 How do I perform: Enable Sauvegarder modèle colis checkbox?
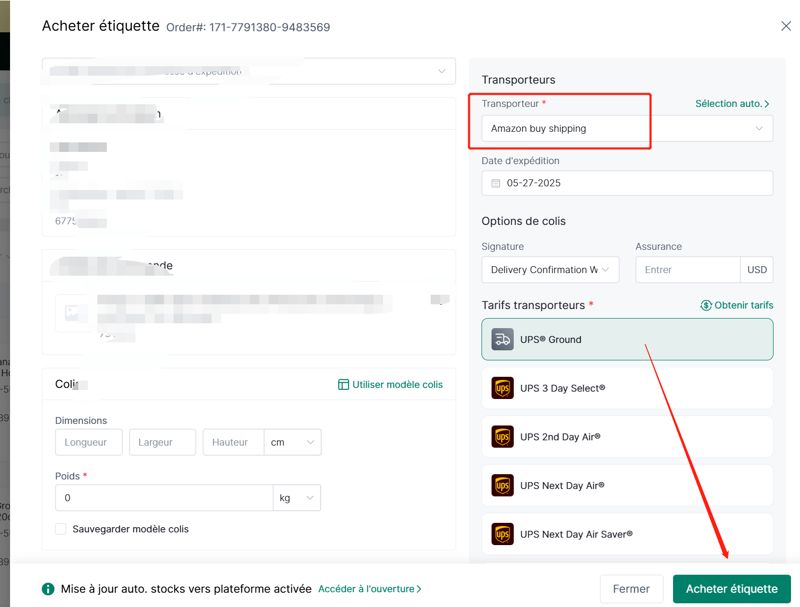tap(61, 529)
